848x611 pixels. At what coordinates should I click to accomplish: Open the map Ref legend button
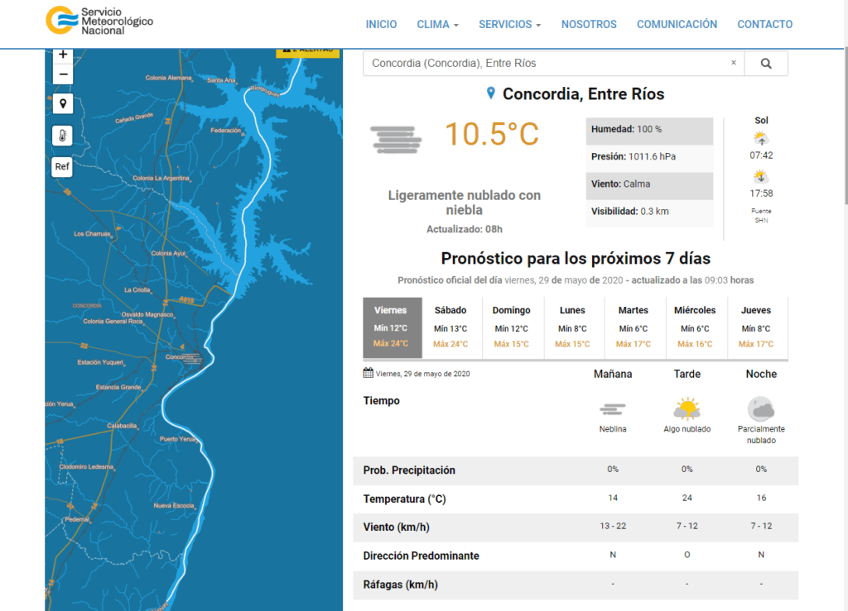(63, 166)
